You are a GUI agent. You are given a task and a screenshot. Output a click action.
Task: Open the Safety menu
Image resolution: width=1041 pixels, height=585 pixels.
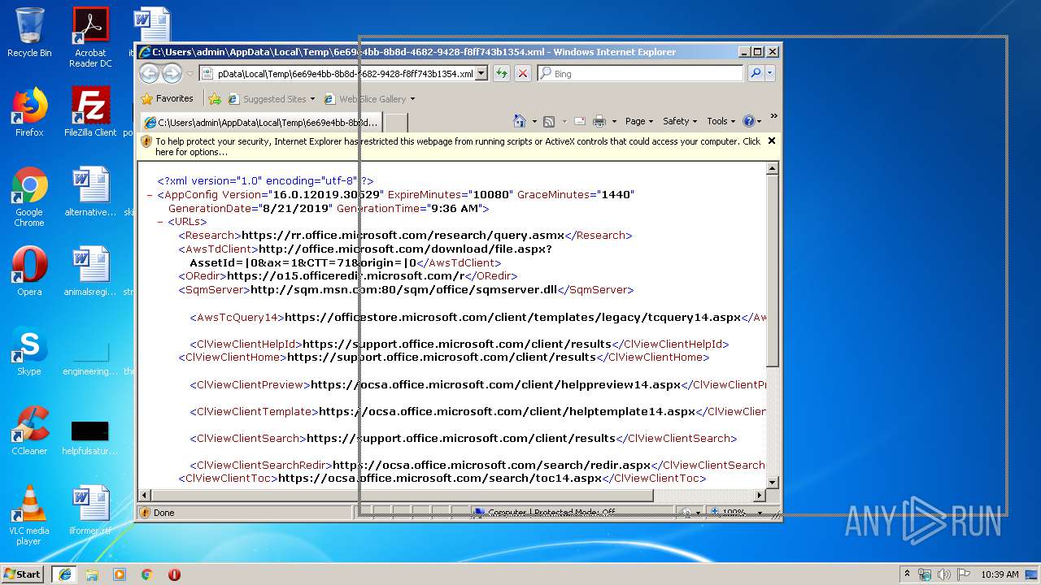click(x=680, y=121)
